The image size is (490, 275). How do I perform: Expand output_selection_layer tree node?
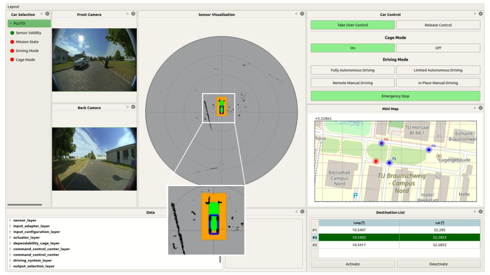tap(10, 266)
